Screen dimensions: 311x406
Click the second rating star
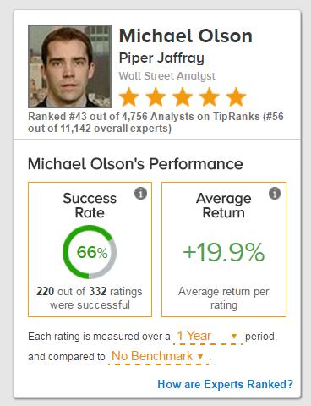click(x=155, y=97)
